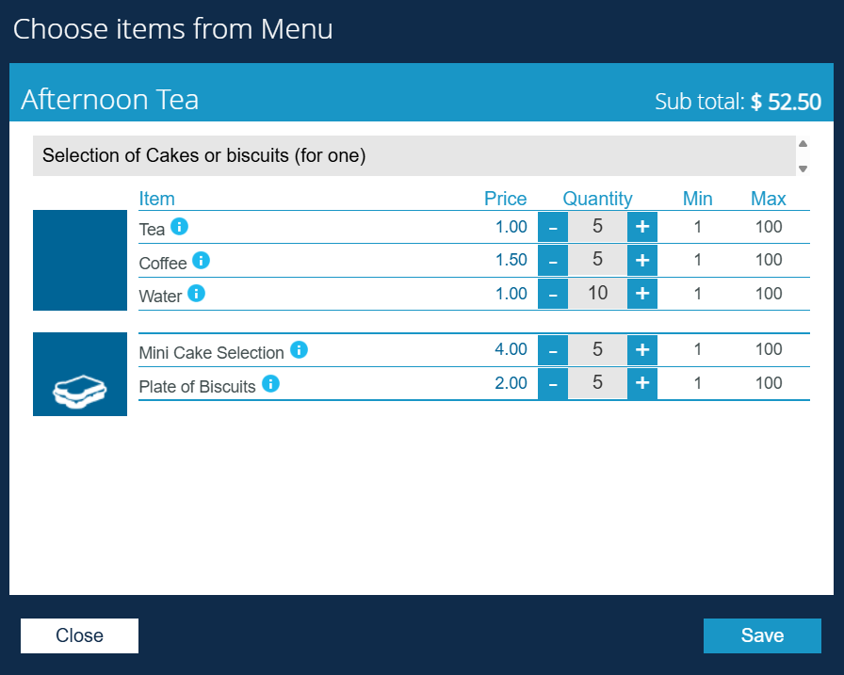This screenshot has height=675, width=844.
Task: Save the menu selection
Action: tap(762, 635)
